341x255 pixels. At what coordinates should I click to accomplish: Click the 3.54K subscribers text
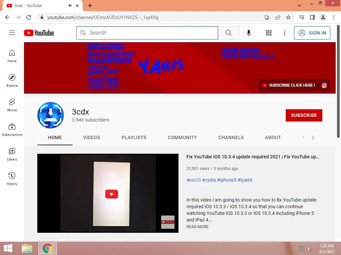point(91,120)
